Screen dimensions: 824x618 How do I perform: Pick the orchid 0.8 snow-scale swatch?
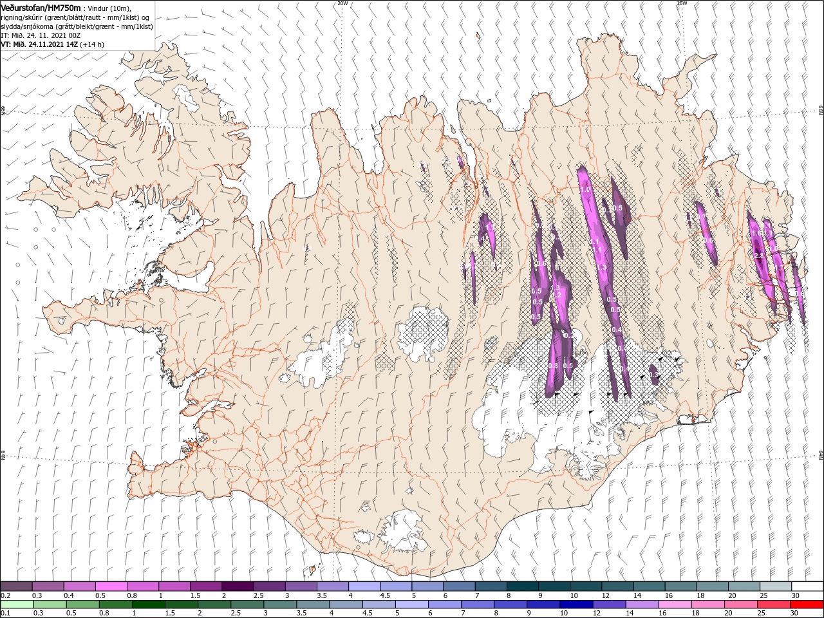[143, 586]
